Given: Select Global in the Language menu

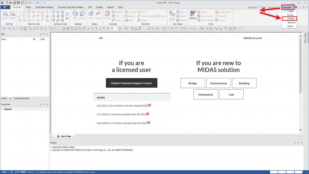Looking at the screenshot, I should [x=290, y=26].
